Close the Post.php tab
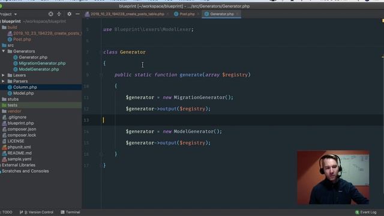 [198, 14]
